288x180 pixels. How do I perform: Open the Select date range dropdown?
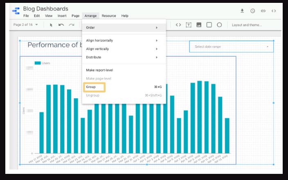(x=232, y=47)
